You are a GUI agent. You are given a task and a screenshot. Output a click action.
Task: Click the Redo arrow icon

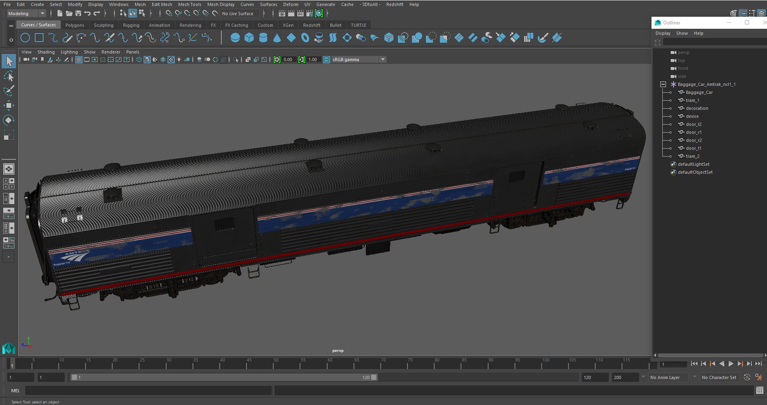[96, 13]
